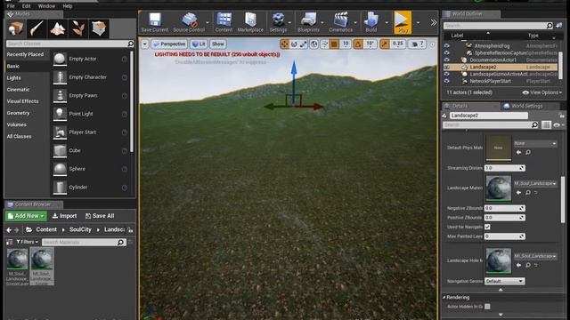Viewport: 570px width, 320px height.
Task: Select the rotate transform icon
Action: tap(294, 44)
